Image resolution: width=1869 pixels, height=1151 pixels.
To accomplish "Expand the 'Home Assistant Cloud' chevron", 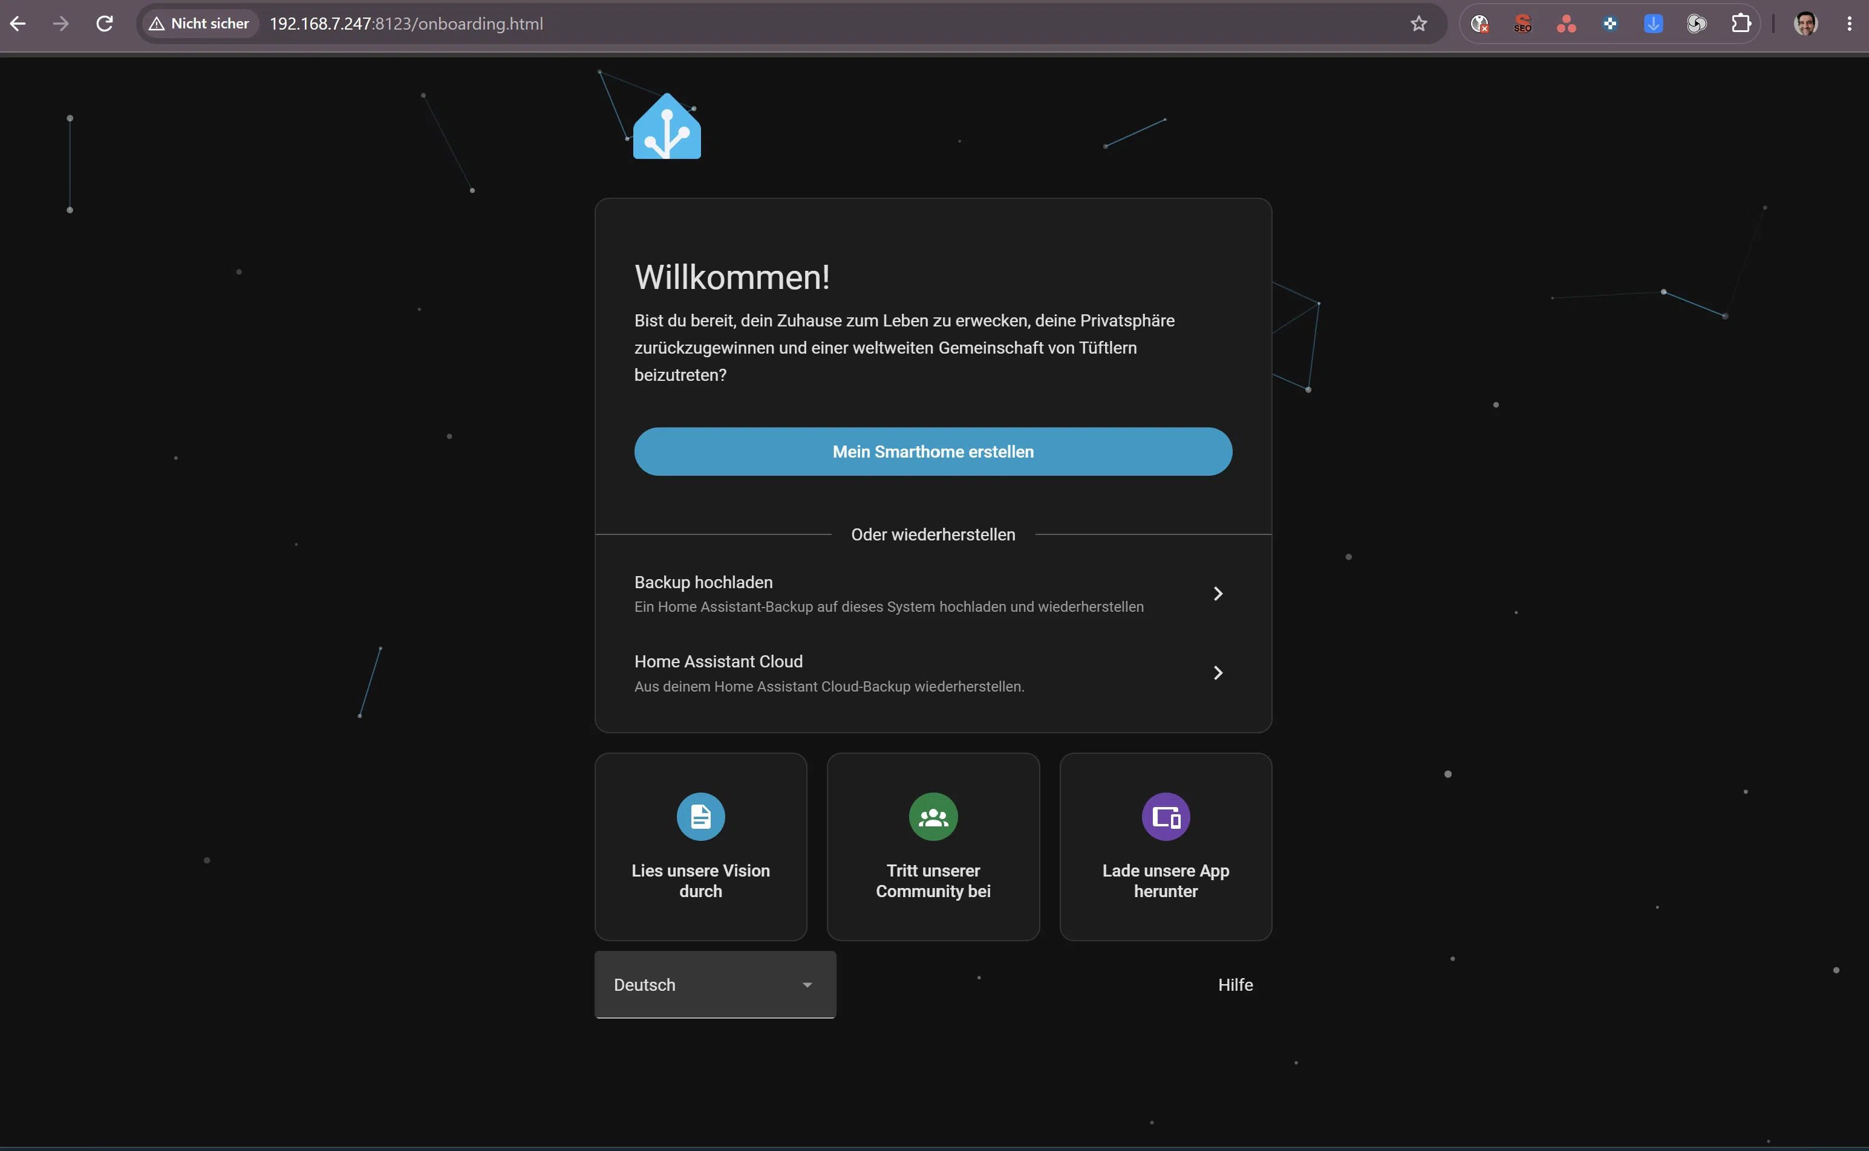I will click(x=1218, y=673).
